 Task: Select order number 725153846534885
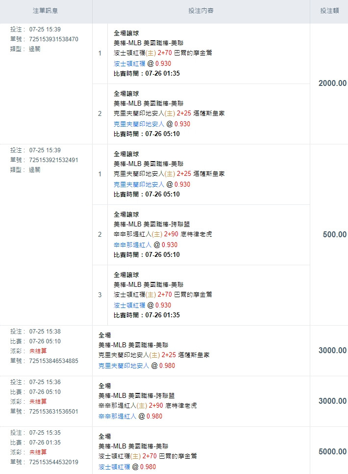click(53, 361)
